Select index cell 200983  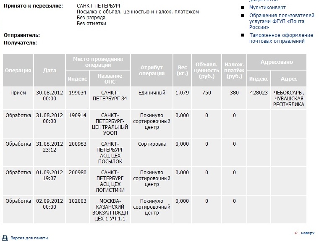tap(77, 152)
